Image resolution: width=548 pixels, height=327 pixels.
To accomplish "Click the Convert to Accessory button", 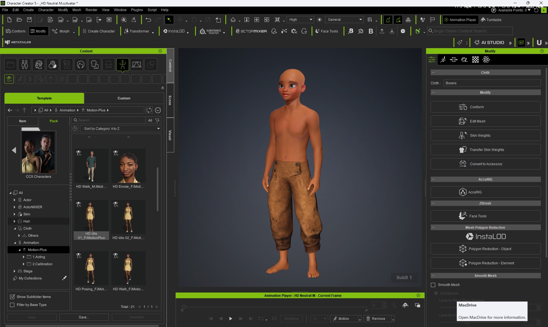I will point(485,164).
